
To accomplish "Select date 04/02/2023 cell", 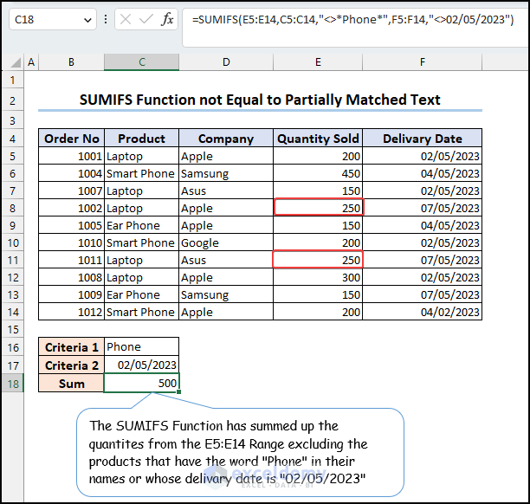I will tap(422, 312).
